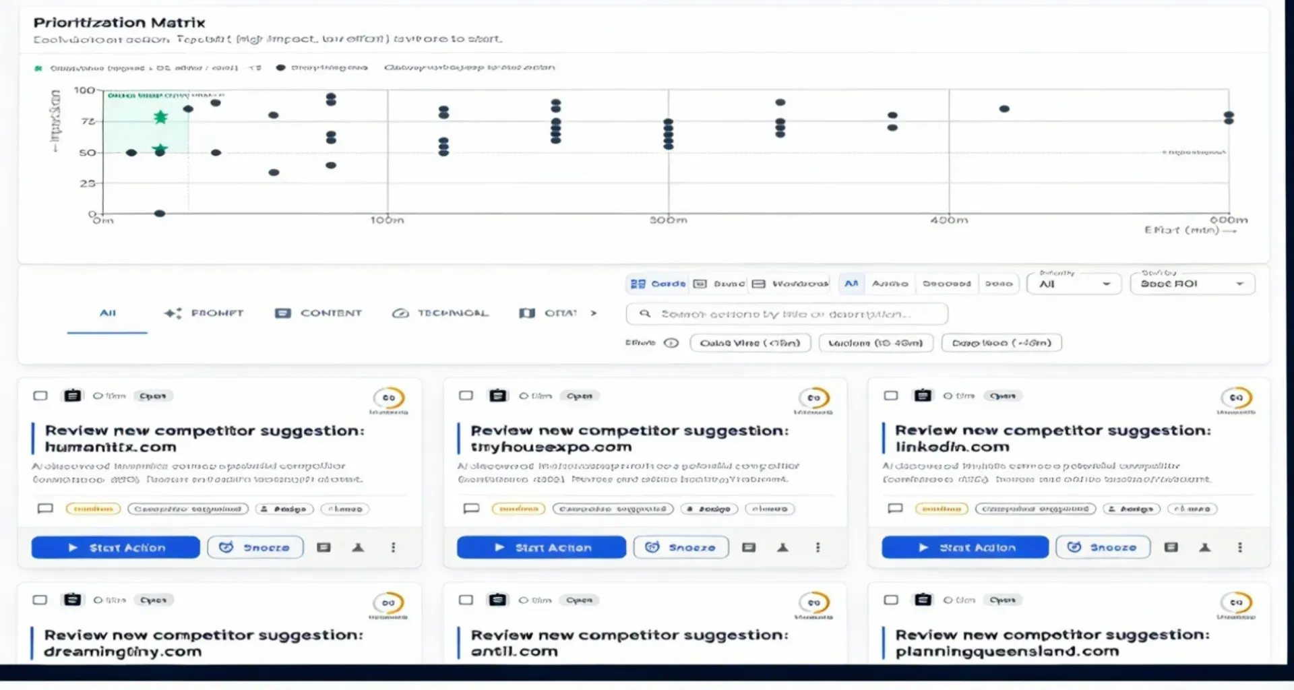Tick the antill.com card checkbox

[x=466, y=600]
